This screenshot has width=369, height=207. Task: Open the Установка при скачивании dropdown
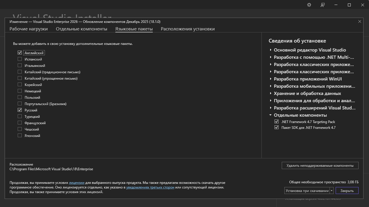coord(332,191)
